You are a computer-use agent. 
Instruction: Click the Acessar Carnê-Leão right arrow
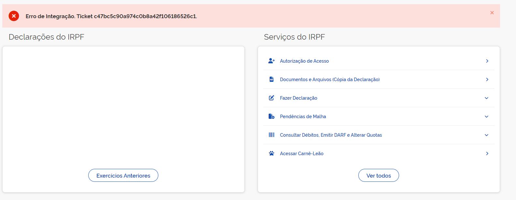pos(487,154)
